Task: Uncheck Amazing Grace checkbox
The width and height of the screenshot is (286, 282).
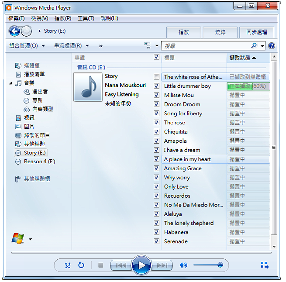Action: [x=156, y=168]
